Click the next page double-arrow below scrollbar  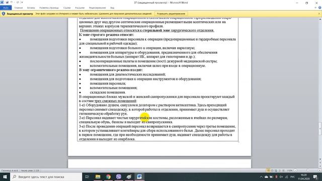[320, 166]
